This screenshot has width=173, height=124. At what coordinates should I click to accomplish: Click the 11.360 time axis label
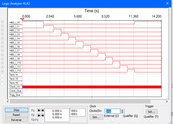[134, 17]
